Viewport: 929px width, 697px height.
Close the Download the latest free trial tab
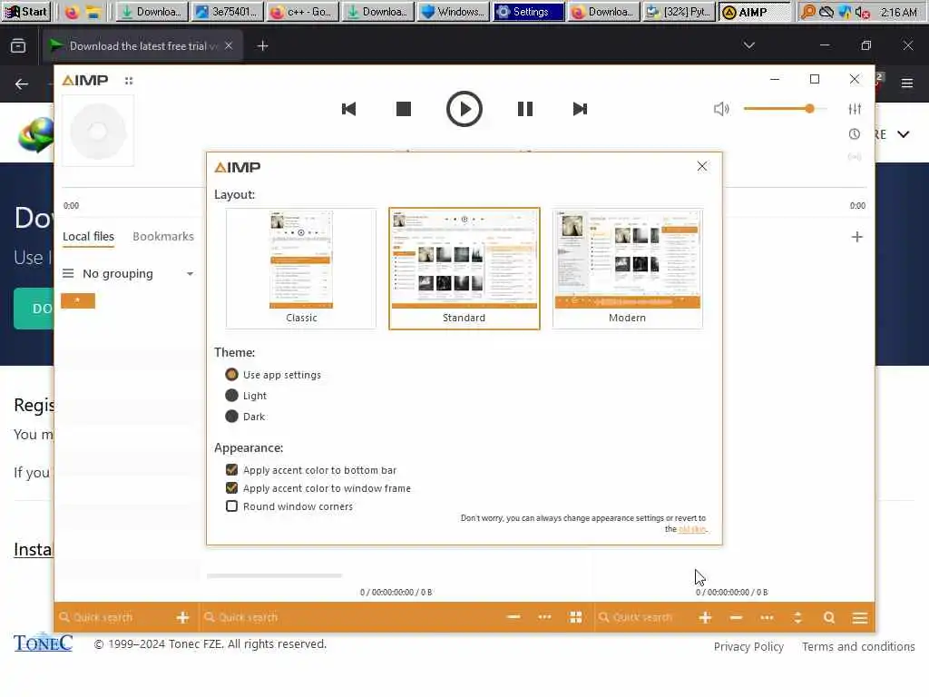(x=229, y=45)
